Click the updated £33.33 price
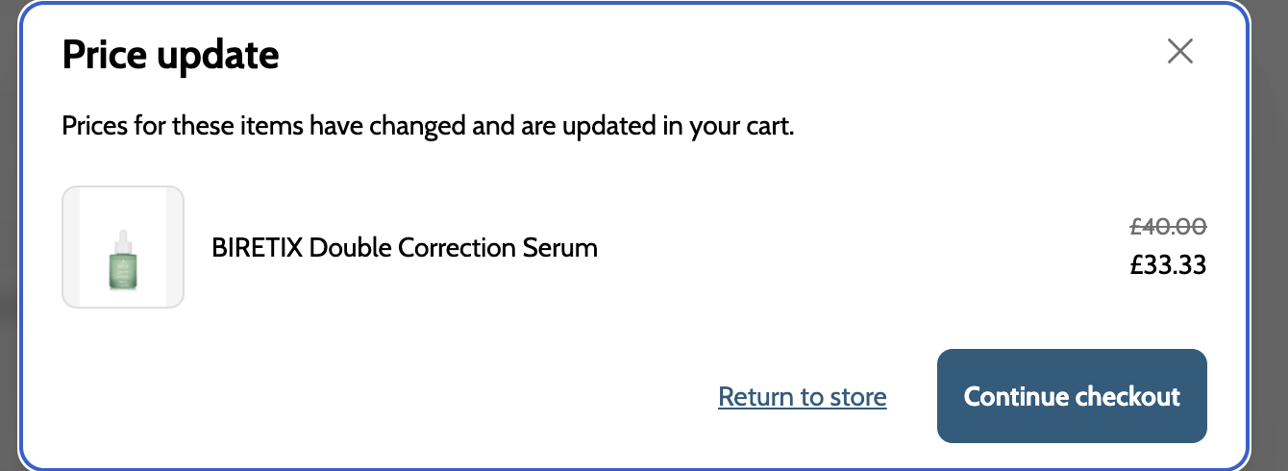The image size is (1288, 471). pyautogui.click(x=1168, y=264)
